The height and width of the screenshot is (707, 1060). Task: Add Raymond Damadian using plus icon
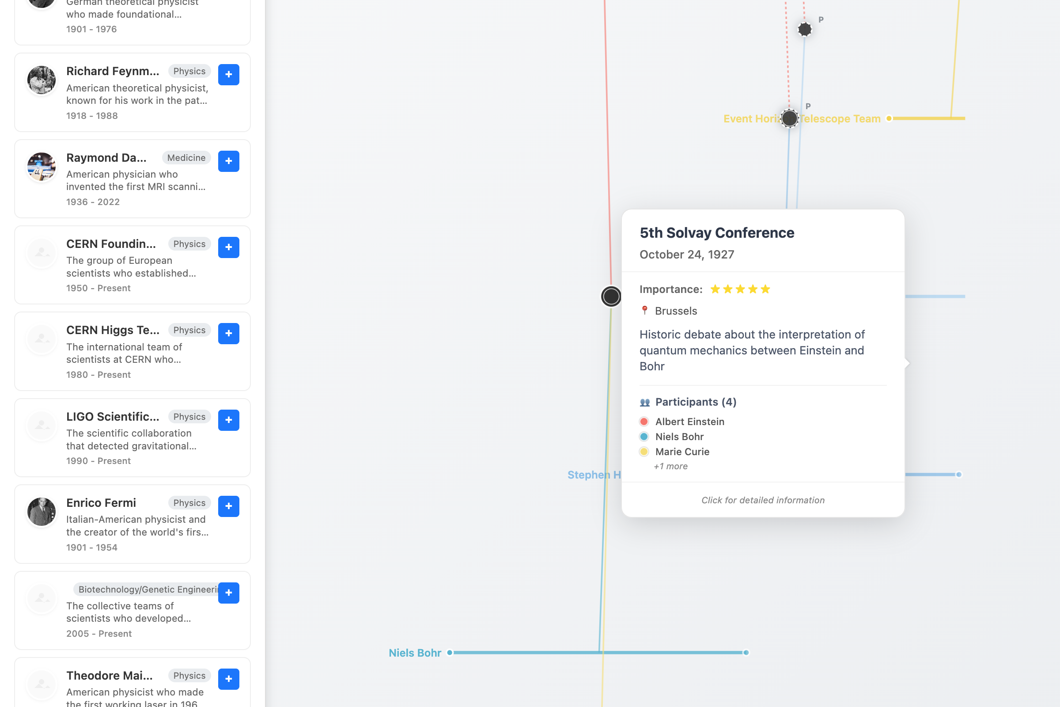[x=228, y=161]
